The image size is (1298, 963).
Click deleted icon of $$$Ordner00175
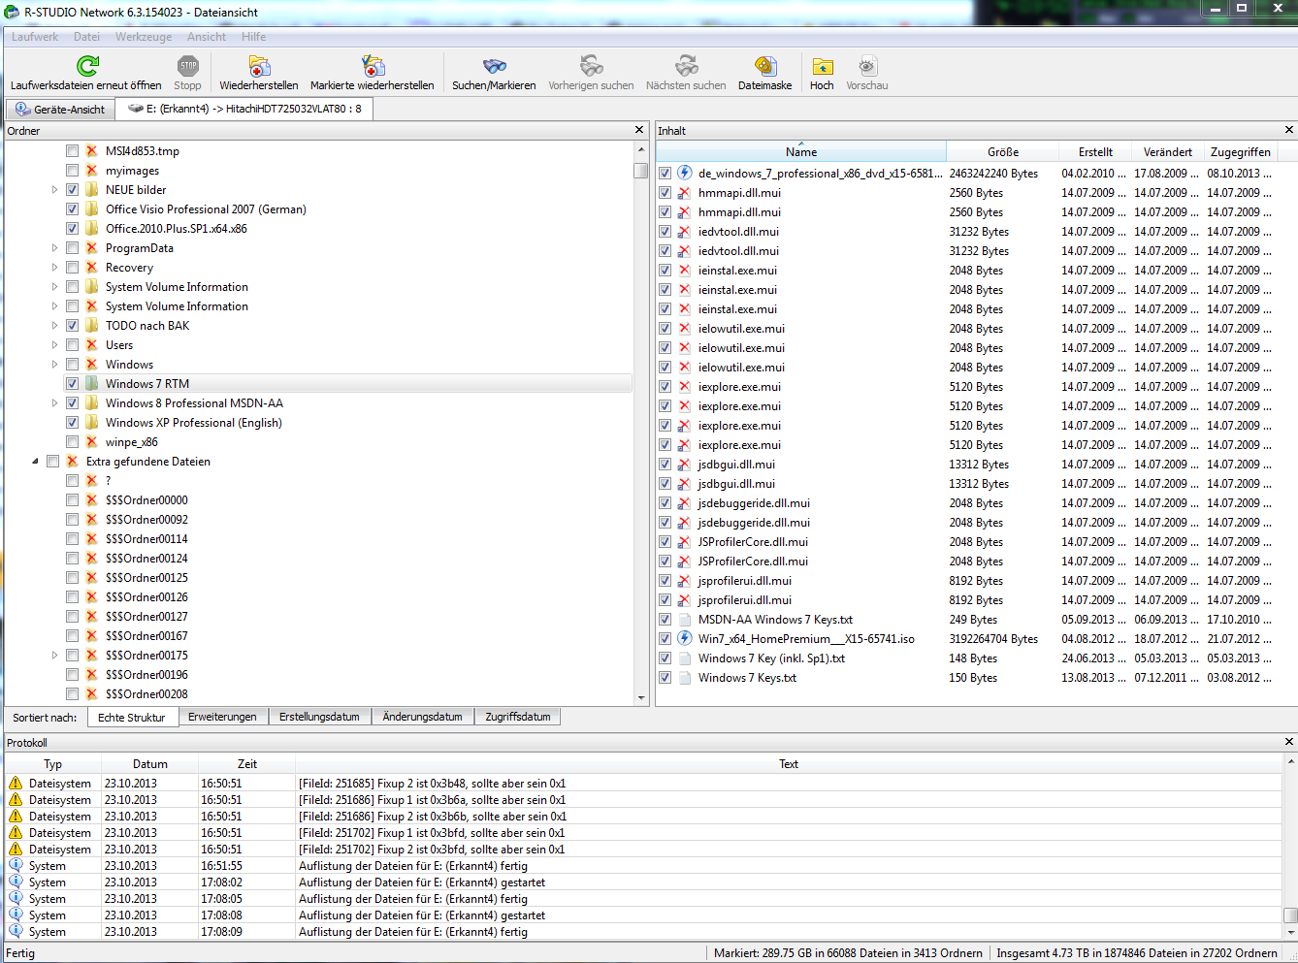(x=92, y=656)
